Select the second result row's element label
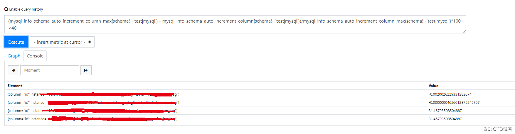This screenshot has height=134, width=515. (x=93, y=103)
